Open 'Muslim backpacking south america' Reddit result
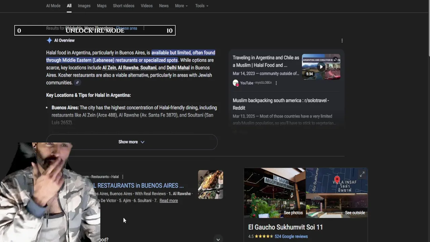 (281, 104)
